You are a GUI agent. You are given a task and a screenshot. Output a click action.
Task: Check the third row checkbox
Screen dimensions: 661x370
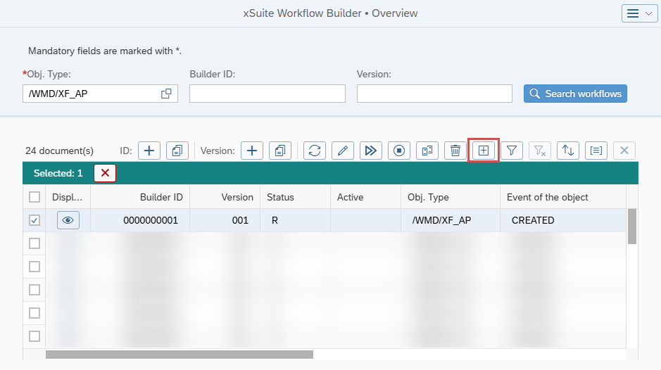click(34, 267)
